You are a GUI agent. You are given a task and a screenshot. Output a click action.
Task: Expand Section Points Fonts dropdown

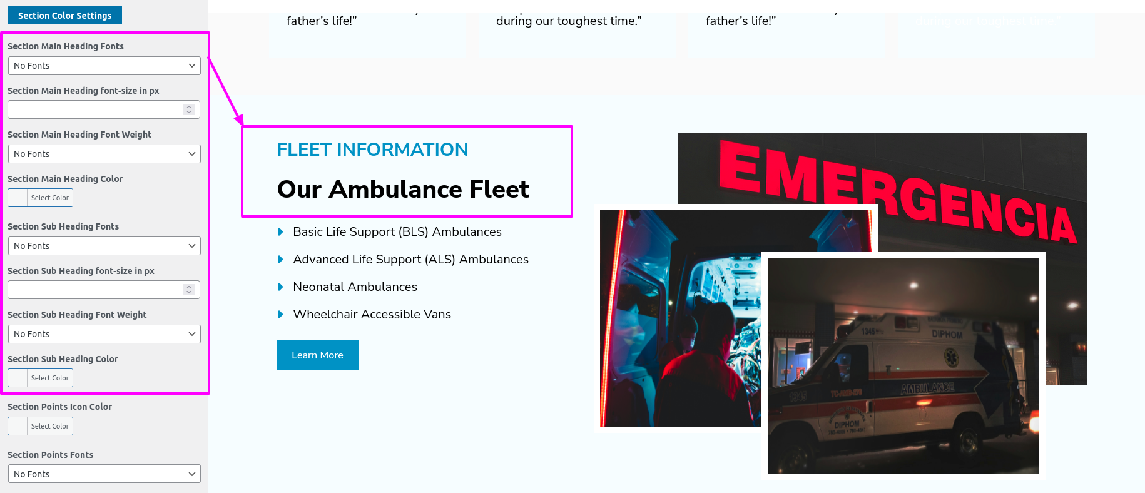pyautogui.click(x=104, y=474)
